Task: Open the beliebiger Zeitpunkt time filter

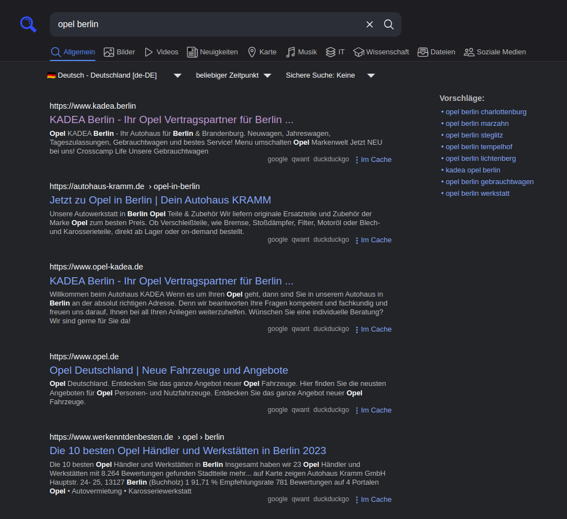Action: coord(233,75)
